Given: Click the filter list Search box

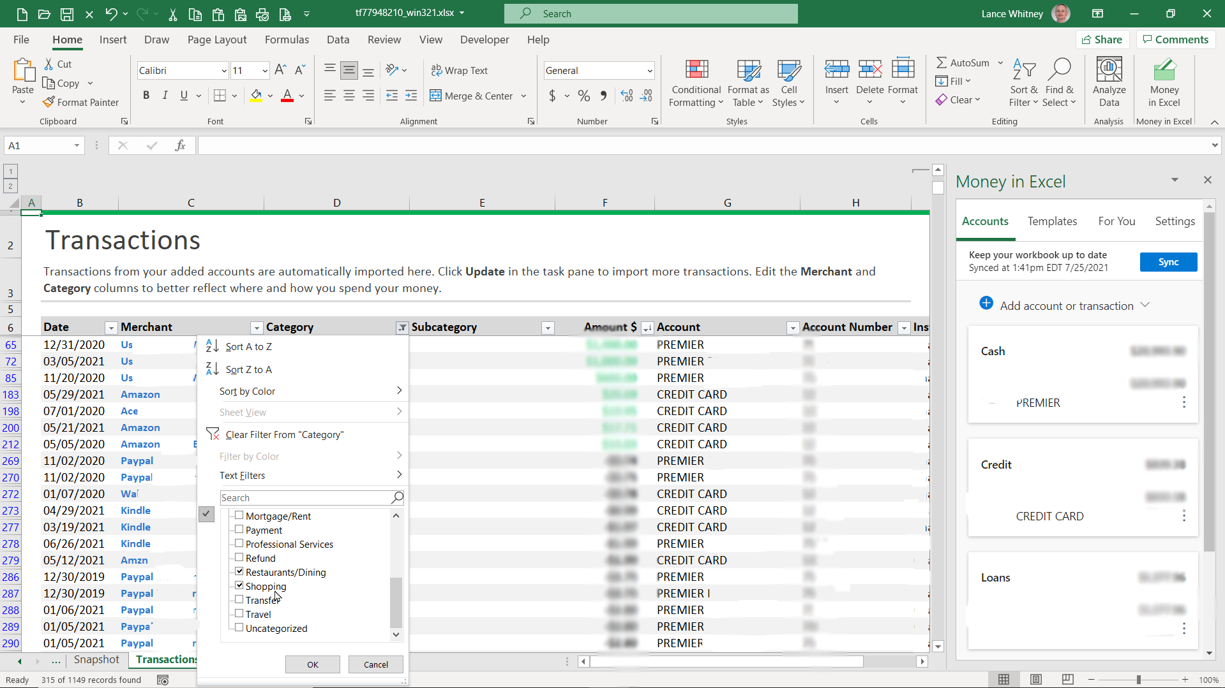Looking at the screenshot, I should point(312,497).
